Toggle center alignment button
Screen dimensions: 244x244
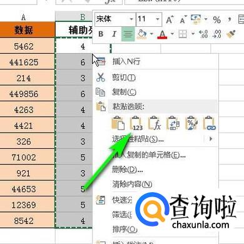(128, 34)
